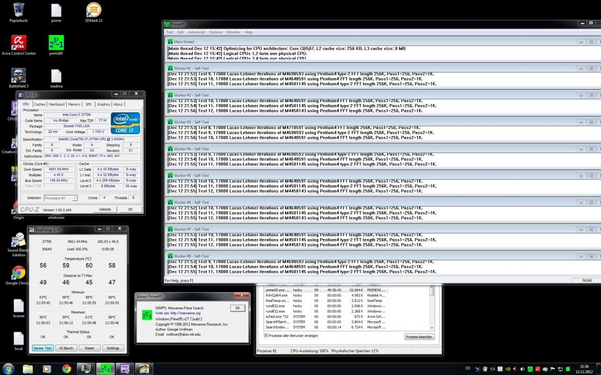Select the license file on the desktop
This screenshot has width=601, height=375.
(19, 308)
